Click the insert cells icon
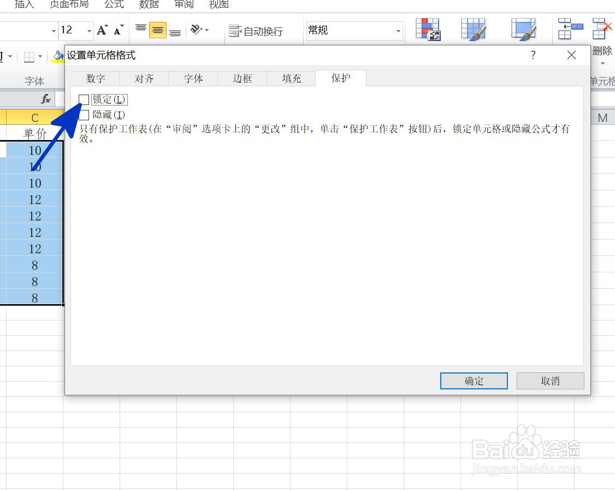Screen dimensions: 615x490 pyautogui.click(x=570, y=29)
